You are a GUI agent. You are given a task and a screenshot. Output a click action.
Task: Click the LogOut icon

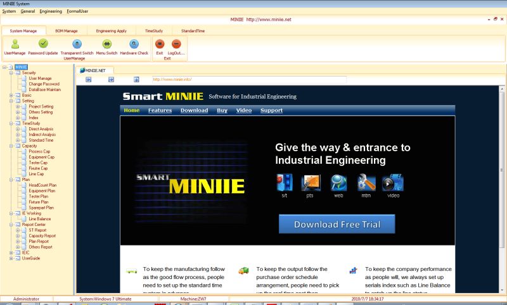(176, 44)
